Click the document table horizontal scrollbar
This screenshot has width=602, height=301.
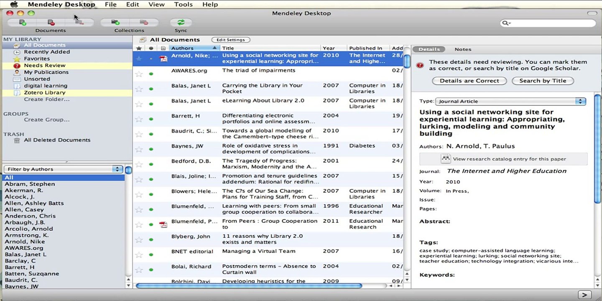pos(249,286)
